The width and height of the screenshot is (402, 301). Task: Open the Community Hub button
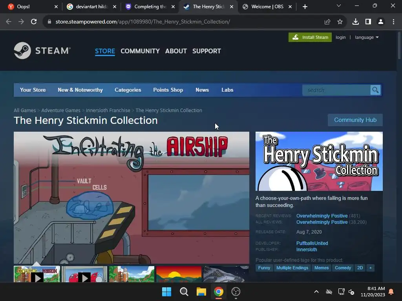pyautogui.click(x=355, y=120)
